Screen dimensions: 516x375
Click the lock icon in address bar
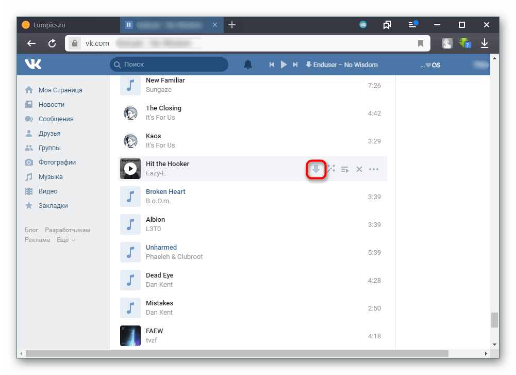75,43
